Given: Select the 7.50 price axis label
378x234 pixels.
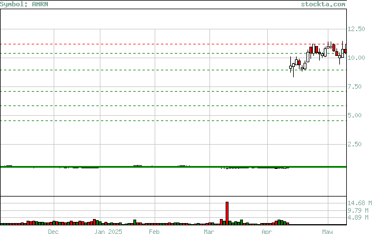Looking at the screenshot, I should 354,86.
